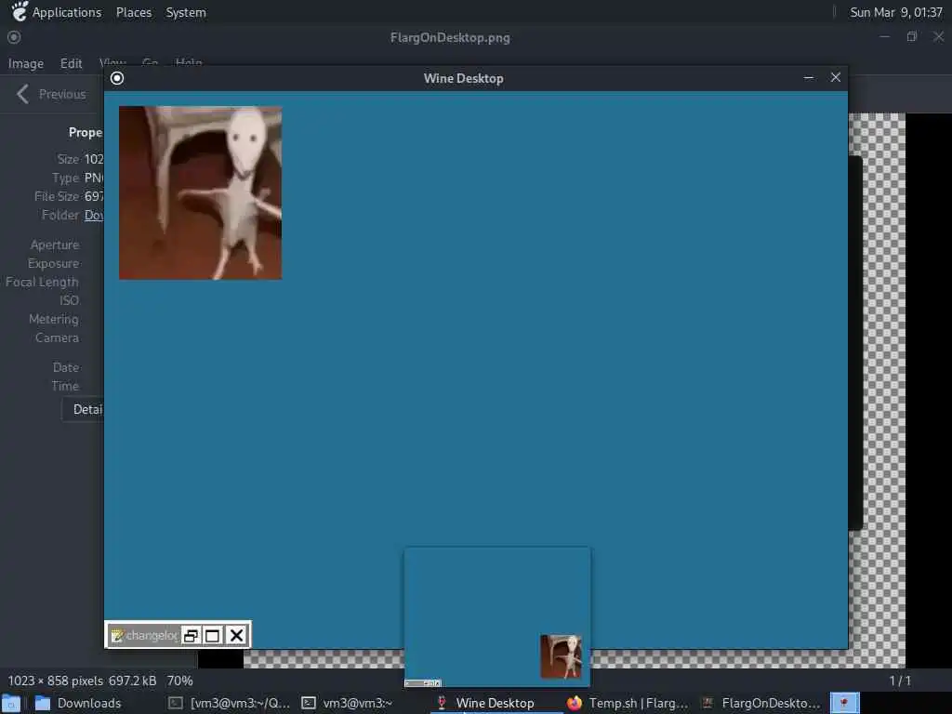Click the FlargOnDesktop.png window title
Viewport: 952px width, 714px height.
[x=450, y=37]
